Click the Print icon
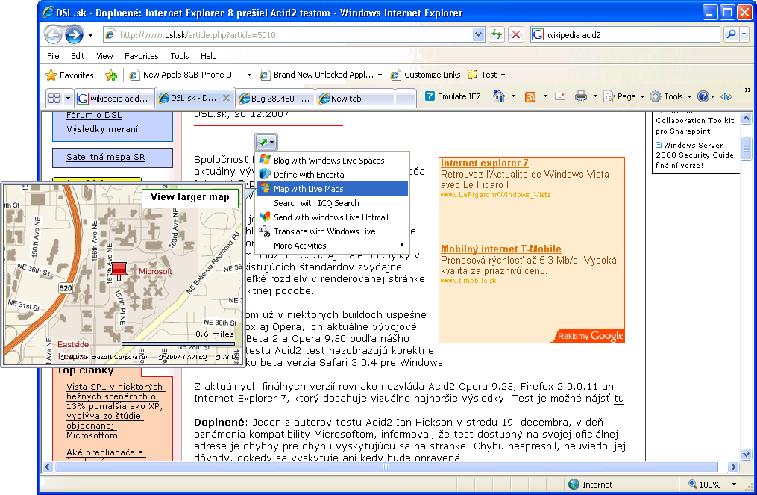The image size is (757, 495). click(x=581, y=96)
